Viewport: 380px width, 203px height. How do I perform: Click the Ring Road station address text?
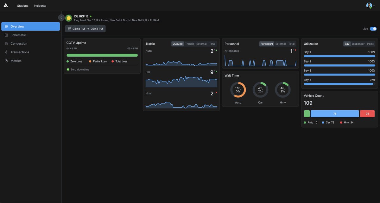click(118, 20)
